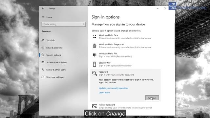
Task: Open Home in the sidebar
Action: [x=49, y=17]
